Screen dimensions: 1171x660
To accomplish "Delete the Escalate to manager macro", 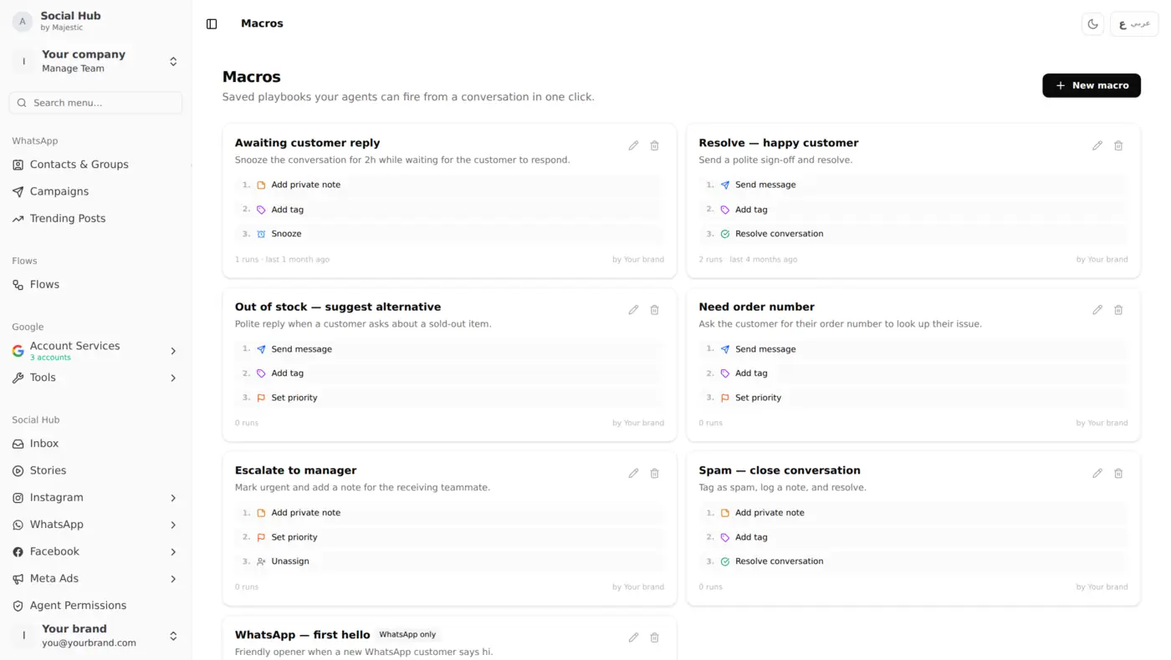I will [x=655, y=474].
